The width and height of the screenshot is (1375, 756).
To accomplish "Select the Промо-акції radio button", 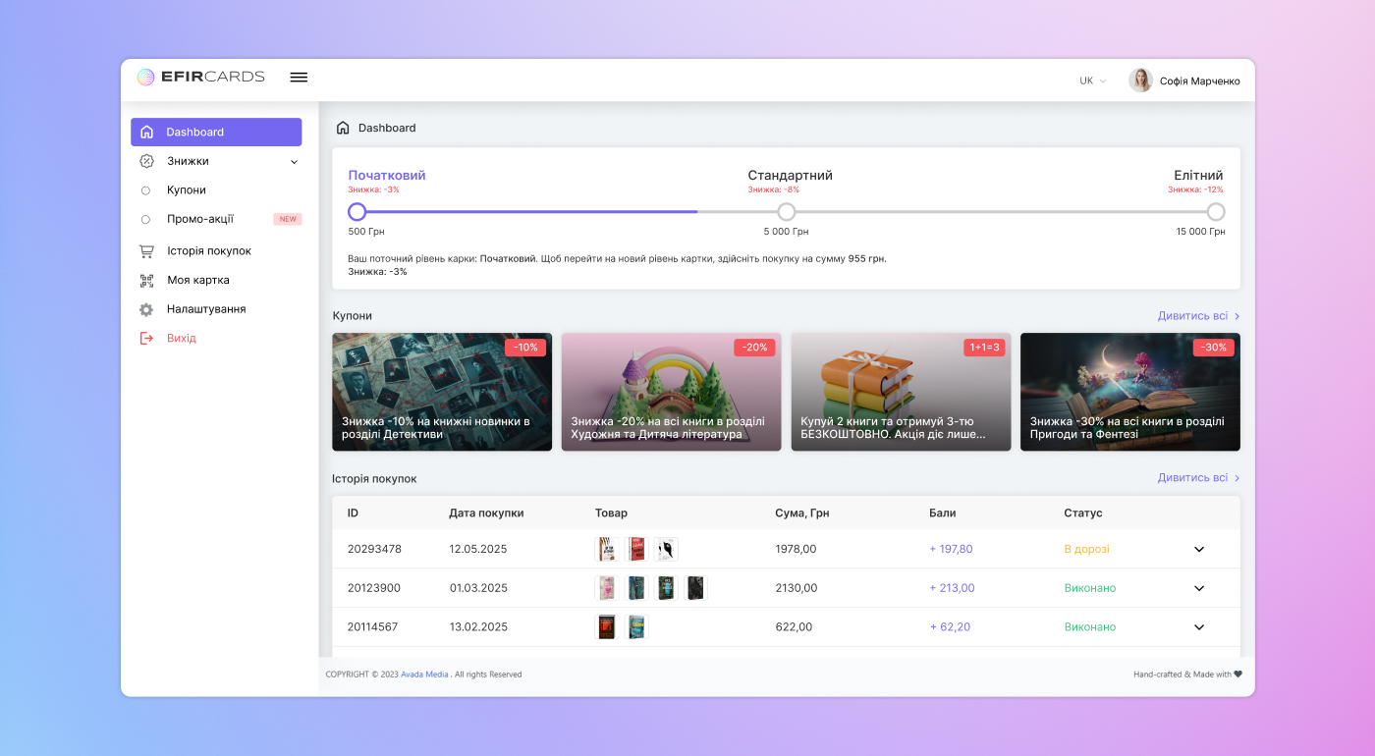I will (144, 219).
